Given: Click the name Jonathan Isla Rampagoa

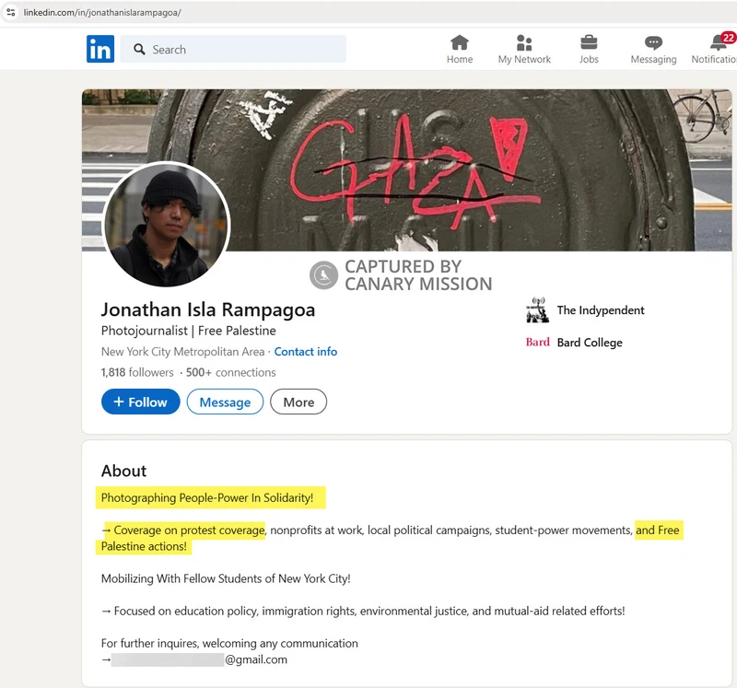Looking at the screenshot, I should click(x=208, y=309).
